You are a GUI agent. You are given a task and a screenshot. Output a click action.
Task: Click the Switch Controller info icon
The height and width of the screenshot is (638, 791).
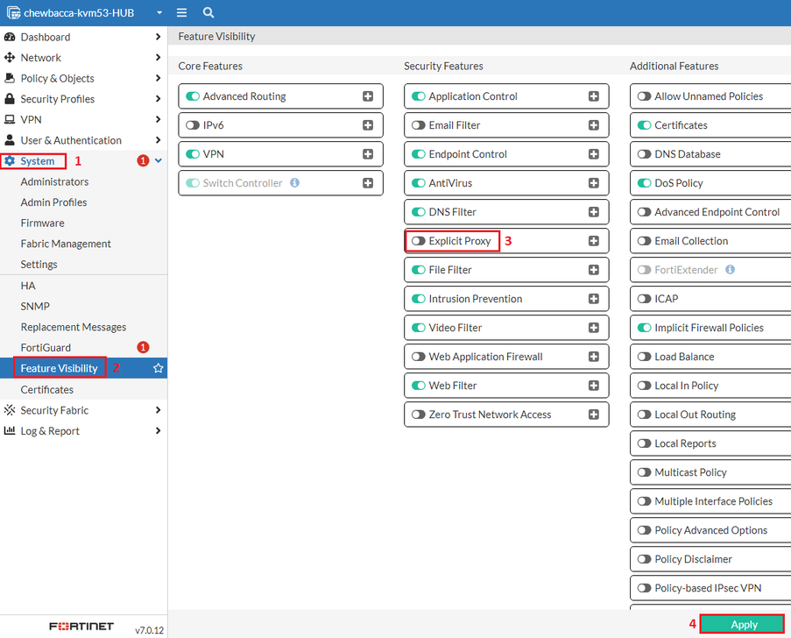tap(294, 182)
